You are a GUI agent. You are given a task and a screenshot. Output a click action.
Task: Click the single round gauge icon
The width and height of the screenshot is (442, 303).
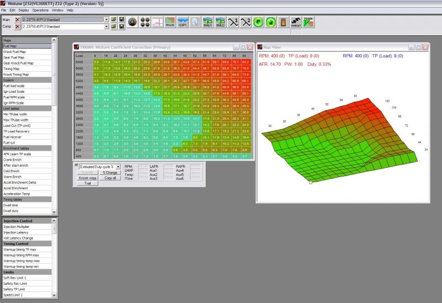tap(133, 23)
